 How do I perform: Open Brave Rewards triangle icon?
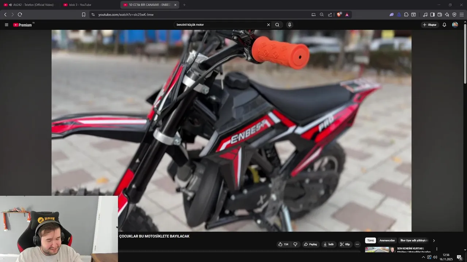[x=347, y=15]
